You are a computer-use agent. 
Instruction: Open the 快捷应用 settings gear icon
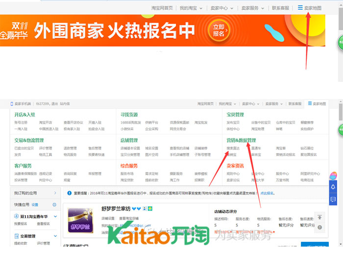(54, 204)
